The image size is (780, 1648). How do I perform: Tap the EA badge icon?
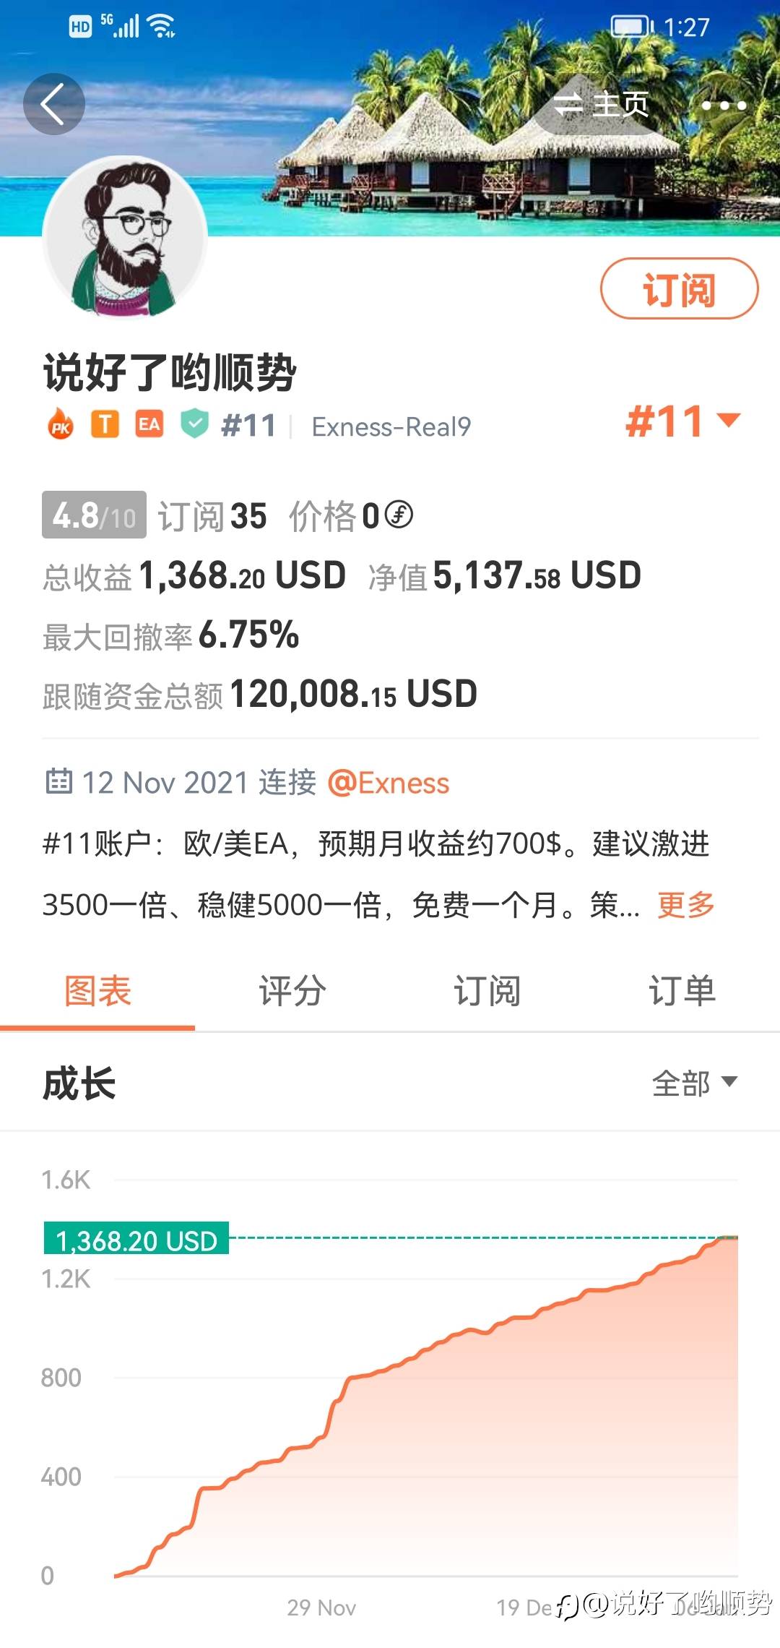[149, 425]
